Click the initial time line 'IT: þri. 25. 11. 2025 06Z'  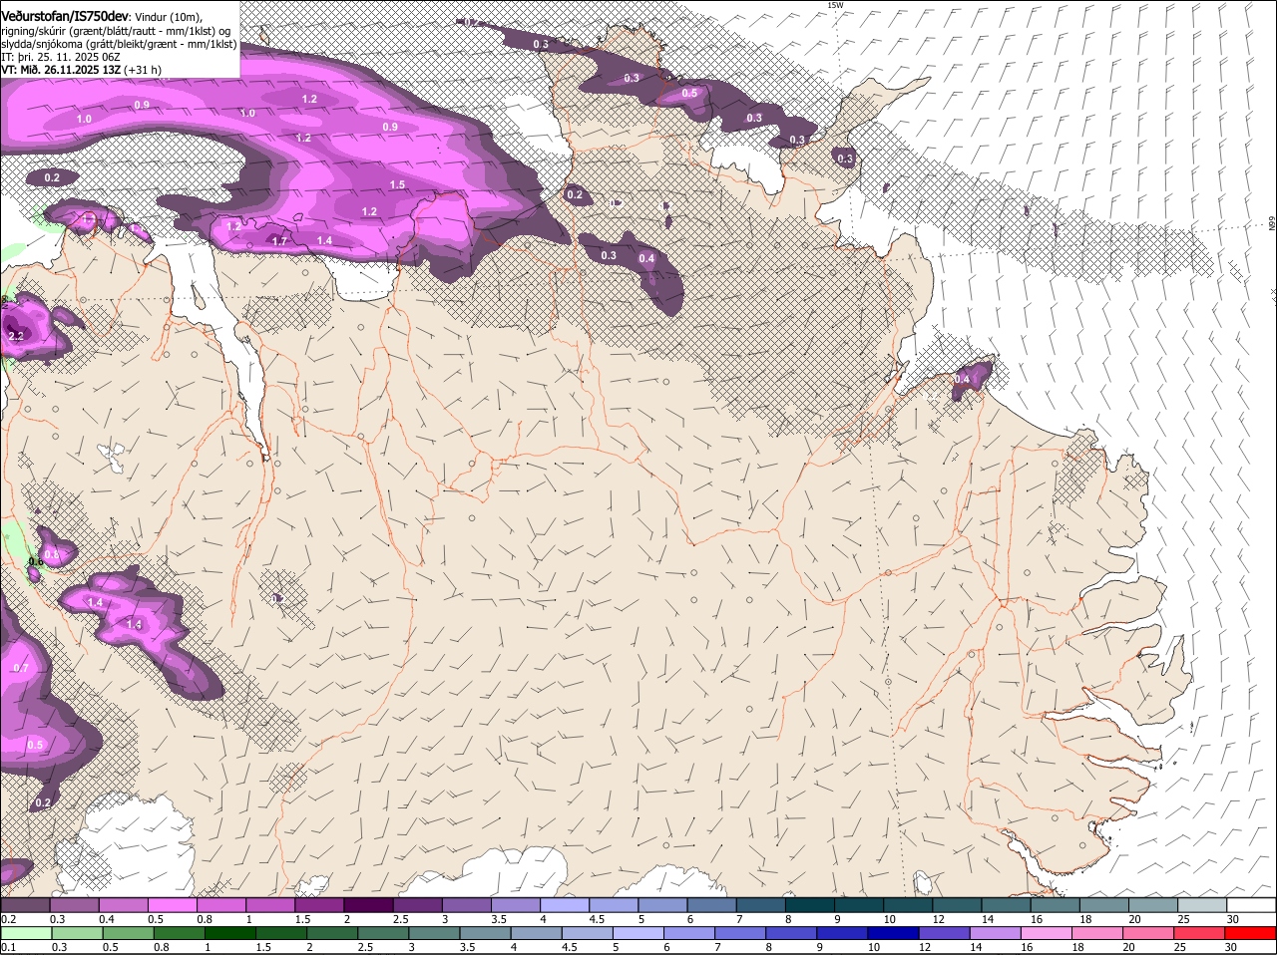[x=62, y=57]
